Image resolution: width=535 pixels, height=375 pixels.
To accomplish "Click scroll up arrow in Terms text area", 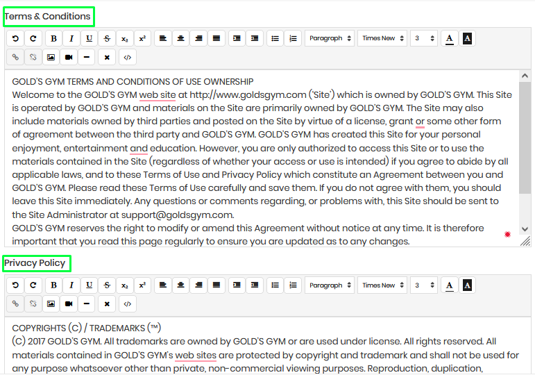I will pyautogui.click(x=525, y=76).
